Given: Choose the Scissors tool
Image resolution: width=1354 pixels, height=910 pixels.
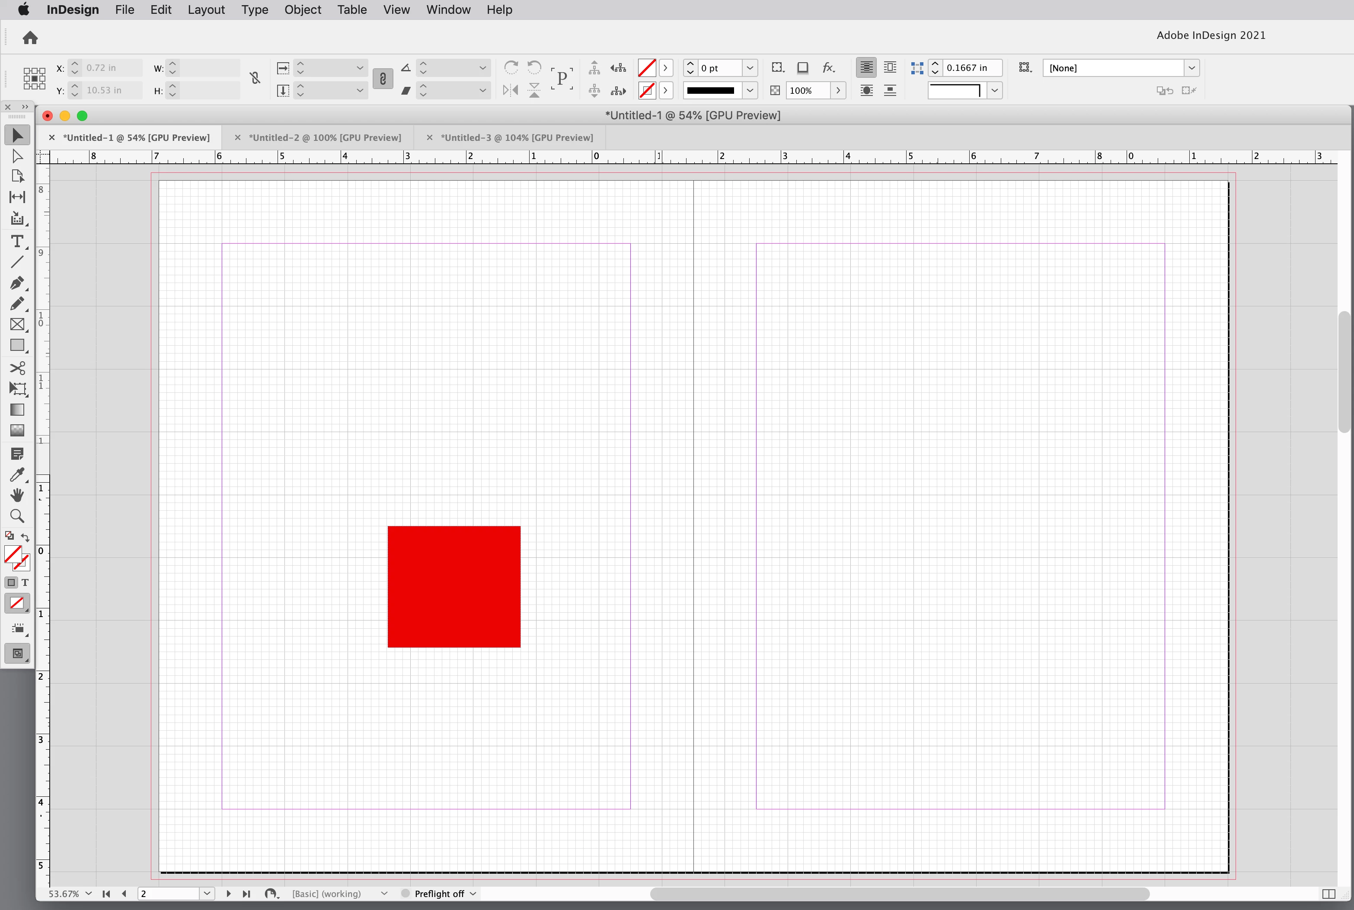Looking at the screenshot, I should (17, 368).
